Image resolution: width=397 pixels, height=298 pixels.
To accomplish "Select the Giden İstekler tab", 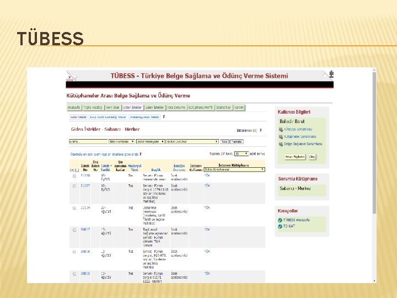I will (132, 108).
